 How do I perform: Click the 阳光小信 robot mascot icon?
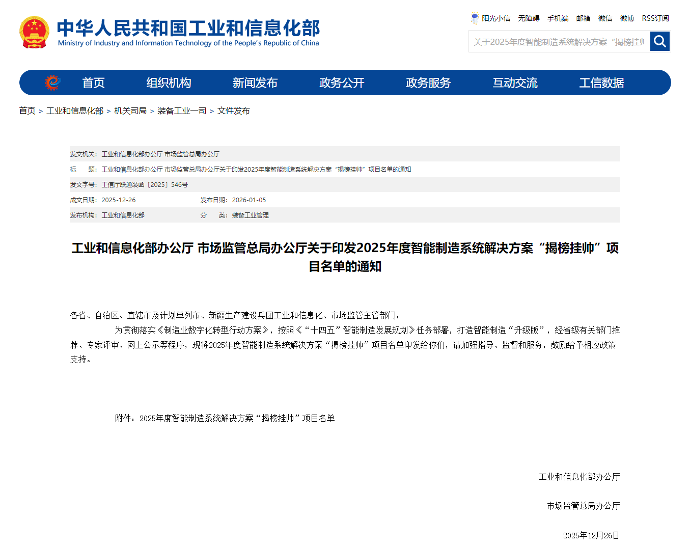(475, 18)
